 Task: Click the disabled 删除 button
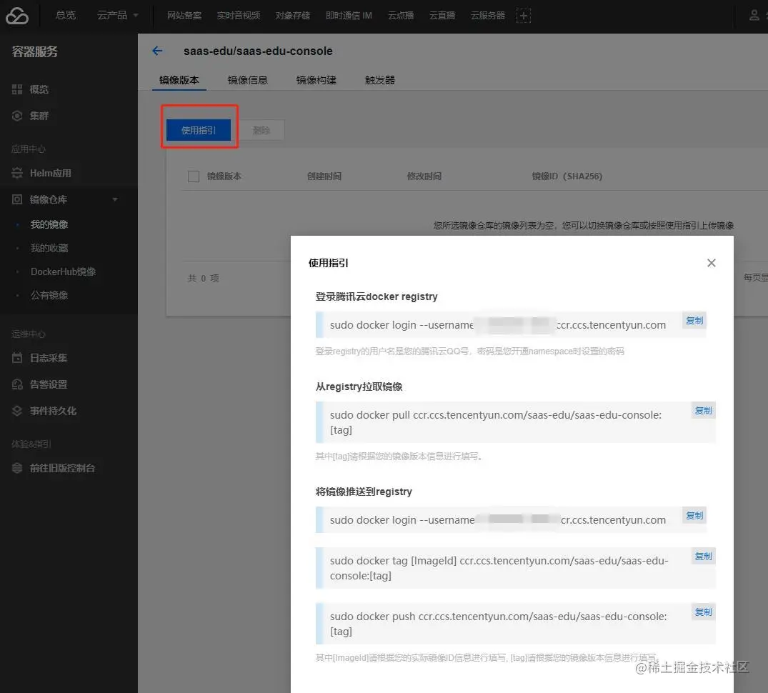point(261,130)
